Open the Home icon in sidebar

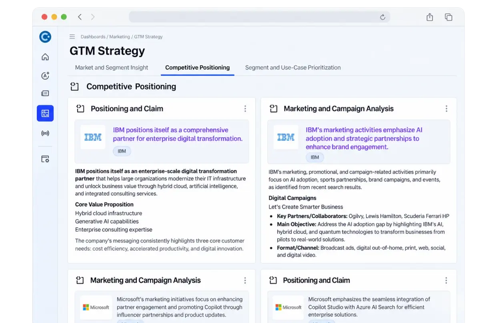coord(45,57)
